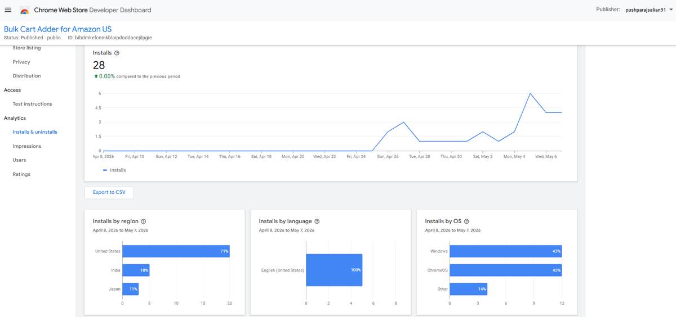The height and width of the screenshot is (317, 676).
Task: Open the Impressions analytics page
Action: (x=27, y=146)
